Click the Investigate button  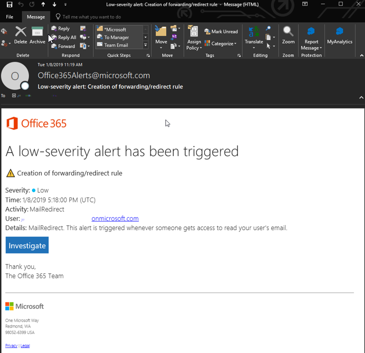27,245
